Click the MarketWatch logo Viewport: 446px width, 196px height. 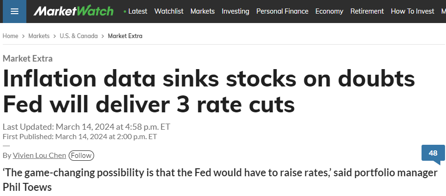pyautogui.click(x=73, y=11)
